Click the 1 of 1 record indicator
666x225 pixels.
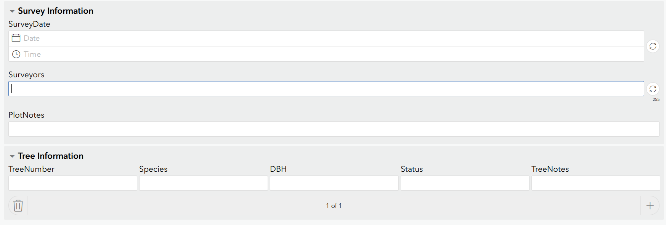pyautogui.click(x=334, y=205)
